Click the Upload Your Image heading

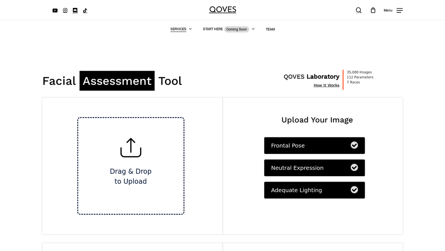coord(317,120)
